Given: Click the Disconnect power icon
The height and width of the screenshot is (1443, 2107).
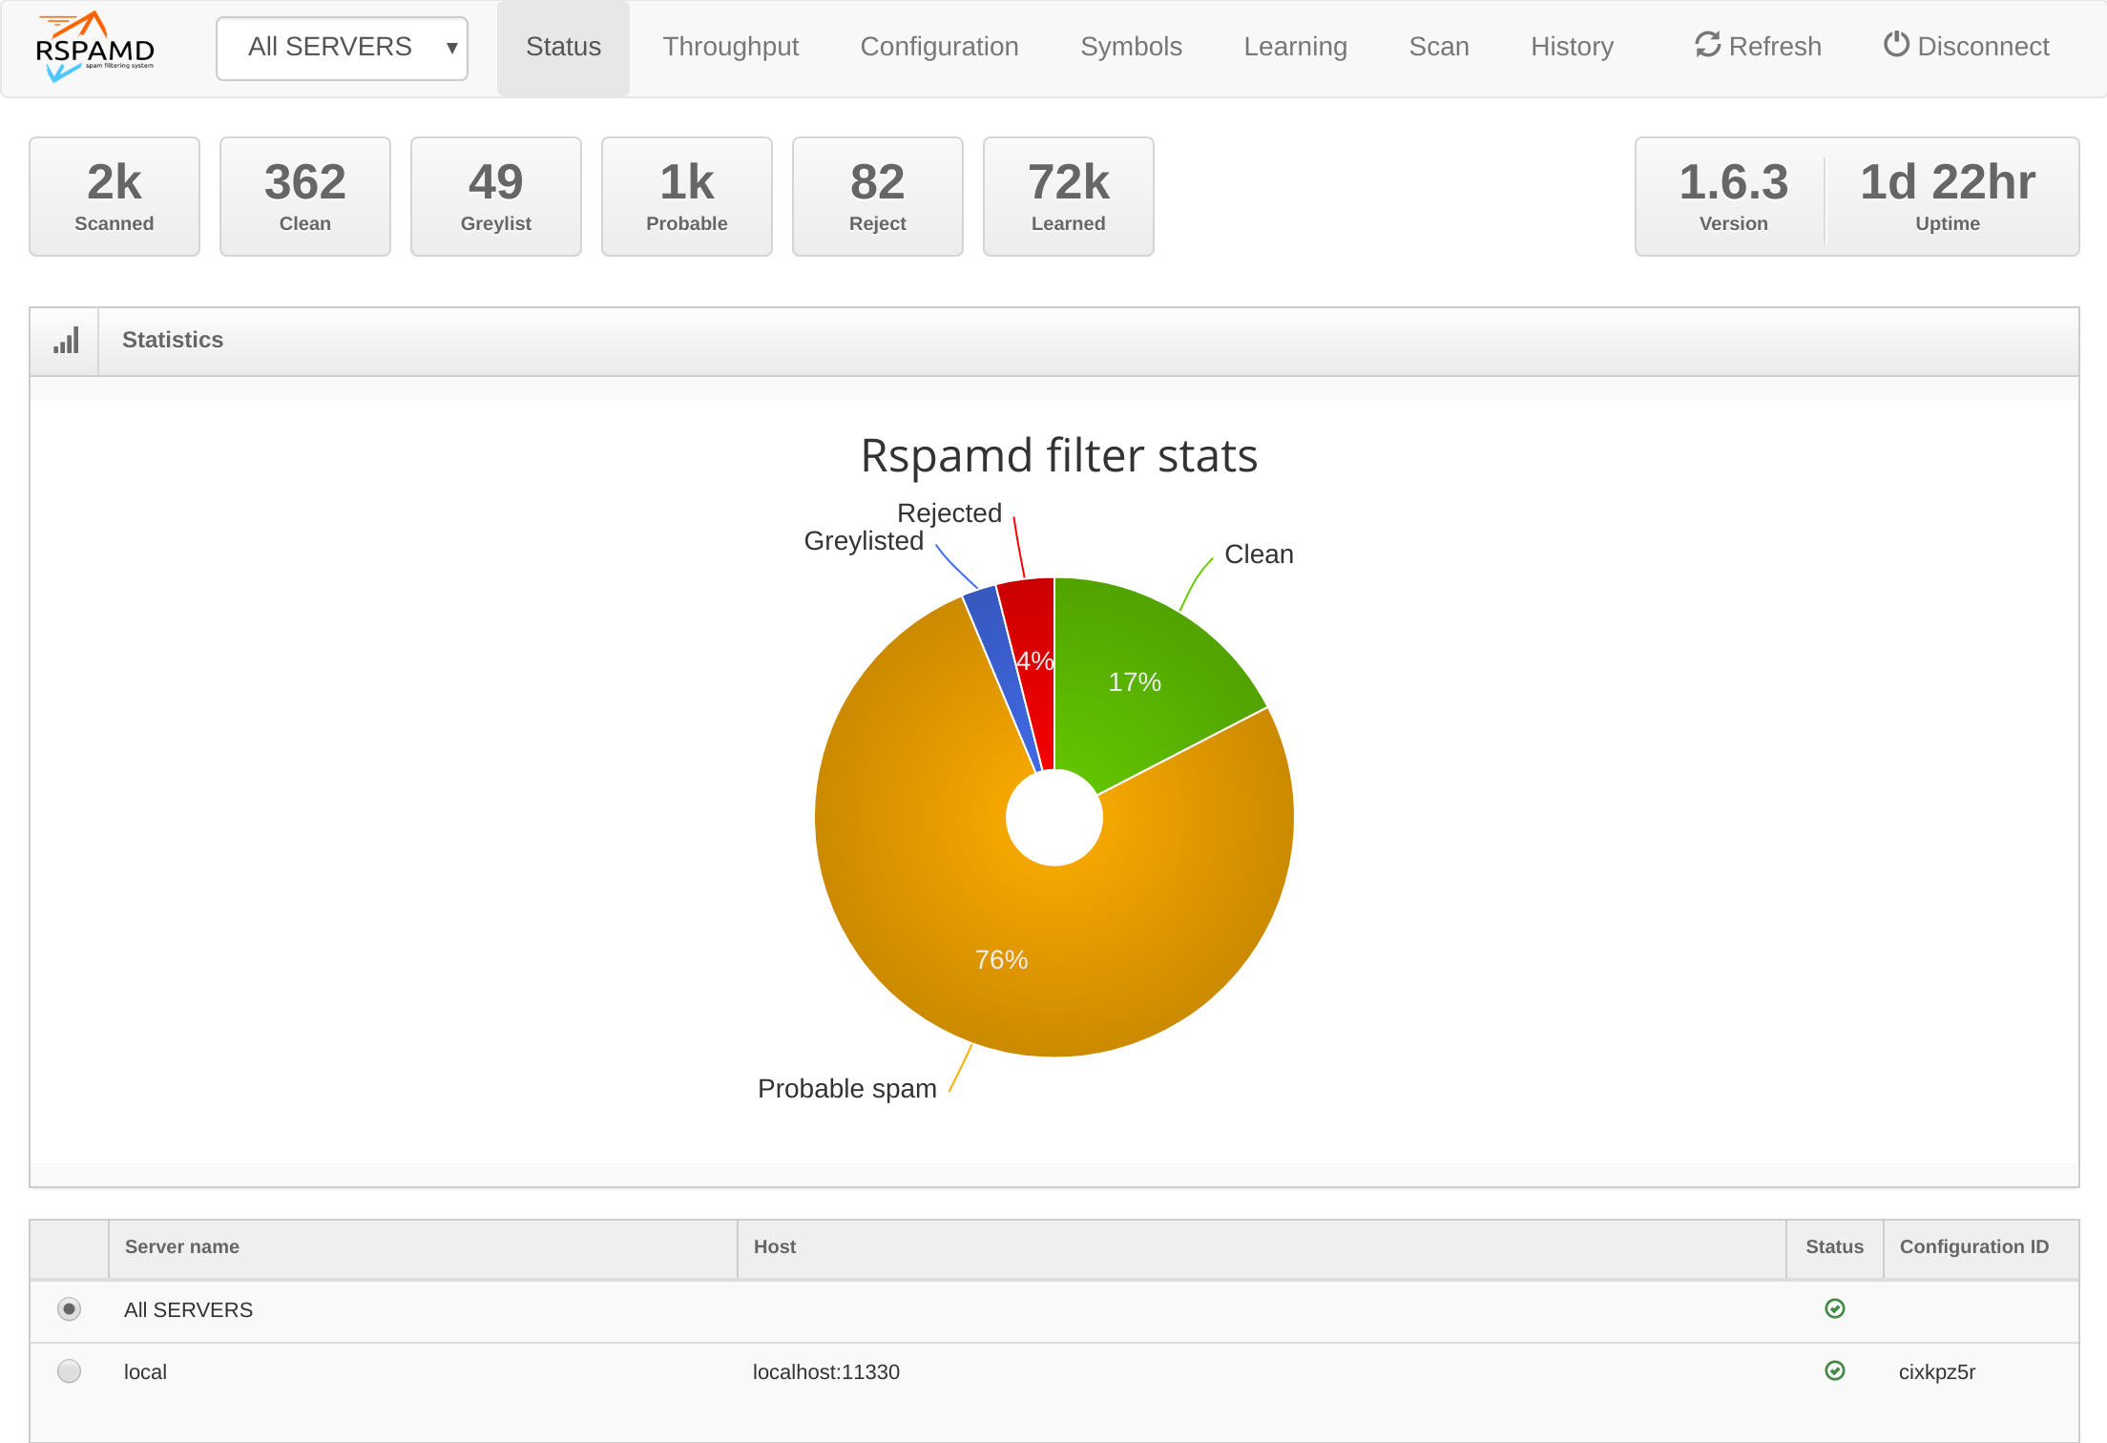Looking at the screenshot, I should tap(1895, 45).
